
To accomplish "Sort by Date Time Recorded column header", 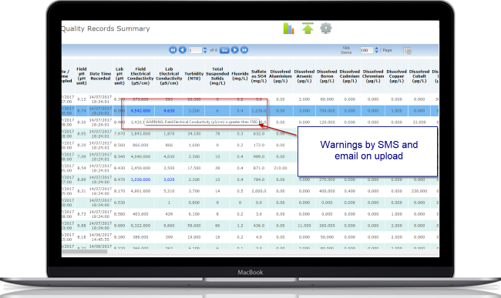I will 100,76.
